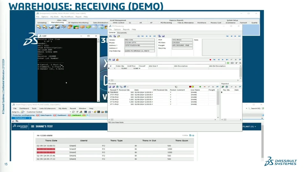Click the Vendor field containing HELI COIL

pyautogui.click(x=140, y=40)
